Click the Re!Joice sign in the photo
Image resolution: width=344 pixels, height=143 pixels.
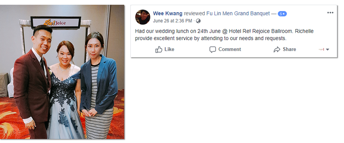click(56, 23)
